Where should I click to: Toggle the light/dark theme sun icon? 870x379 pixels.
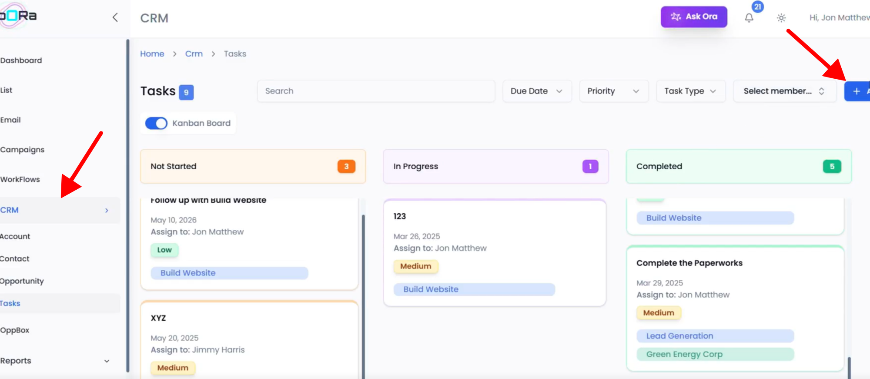point(781,18)
